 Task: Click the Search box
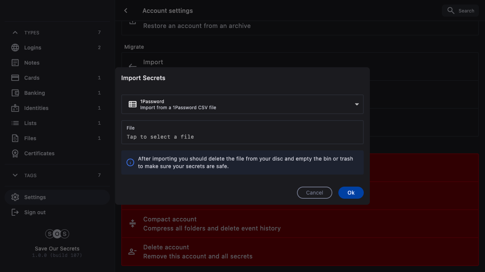pyautogui.click(x=460, y=11)
